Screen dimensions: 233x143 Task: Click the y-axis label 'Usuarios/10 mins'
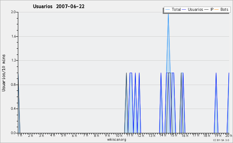[x=3, y=73]
